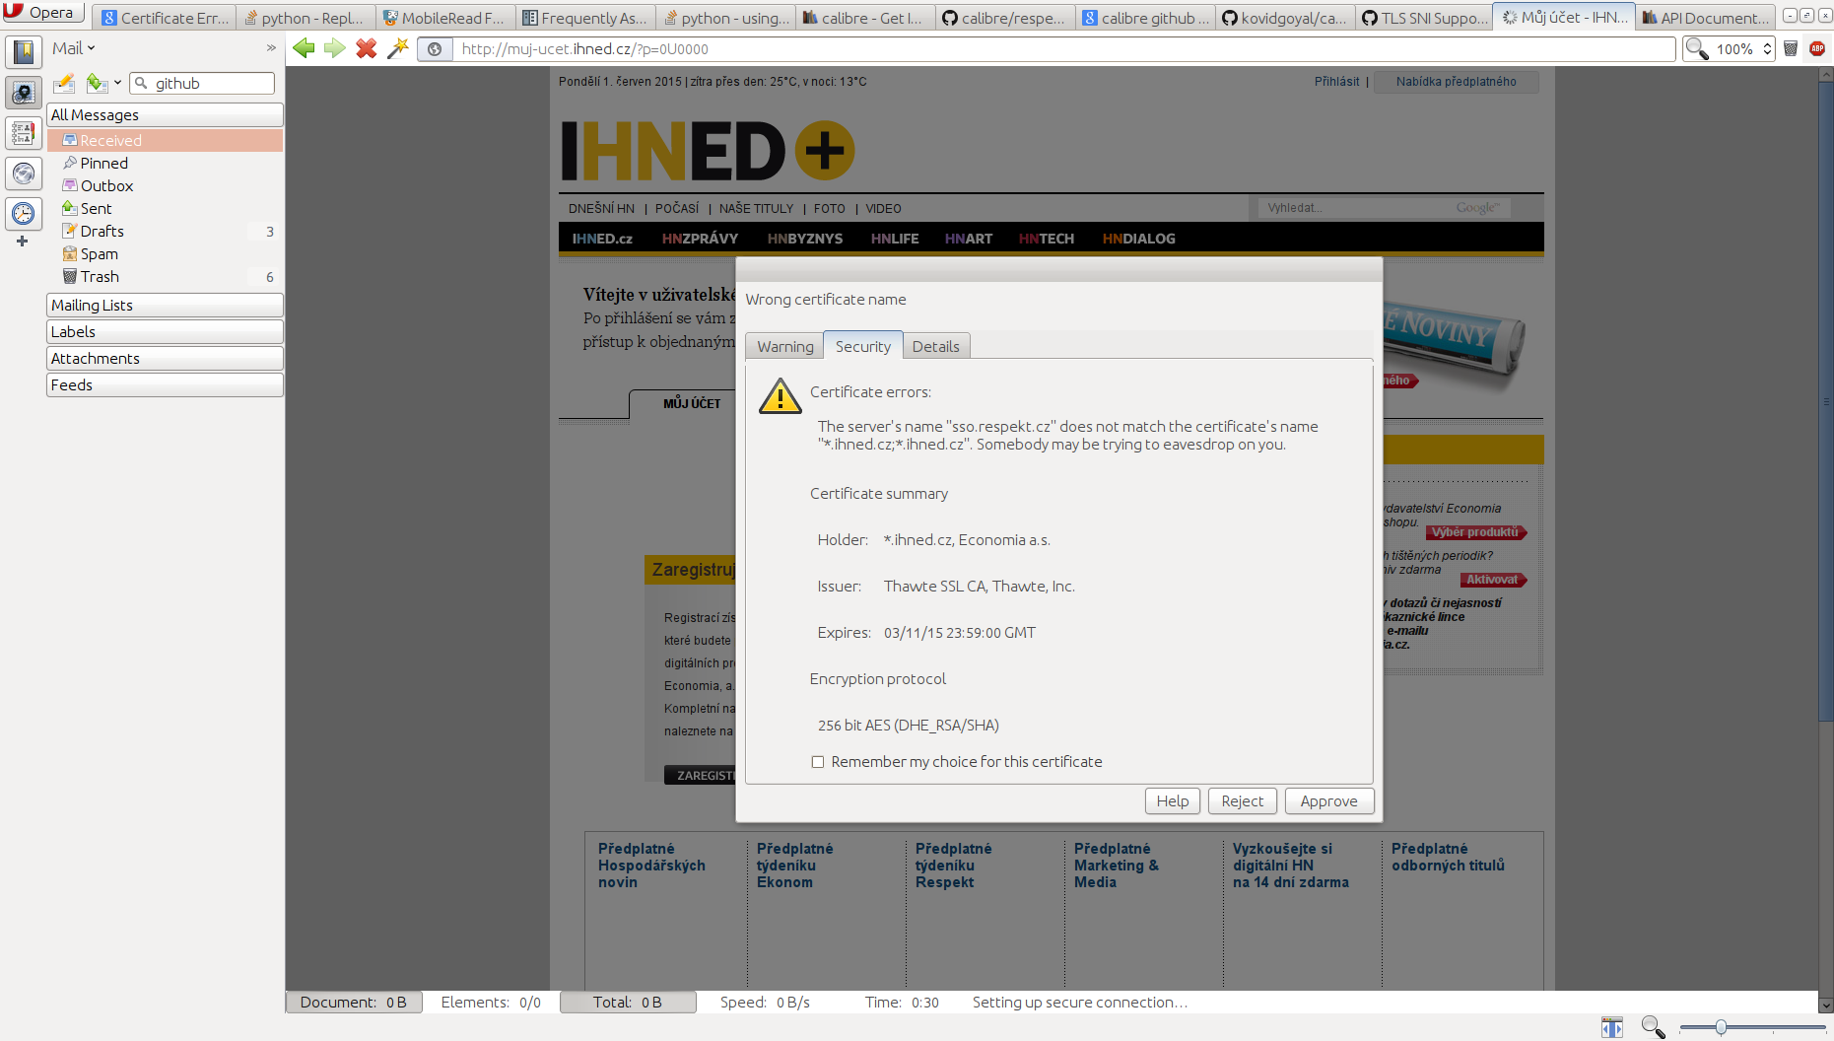Switch to the Details tab in the dialog
The height and width of the screenshot is (1041, 1834).
pyautogui.click(x=936, y=347)
